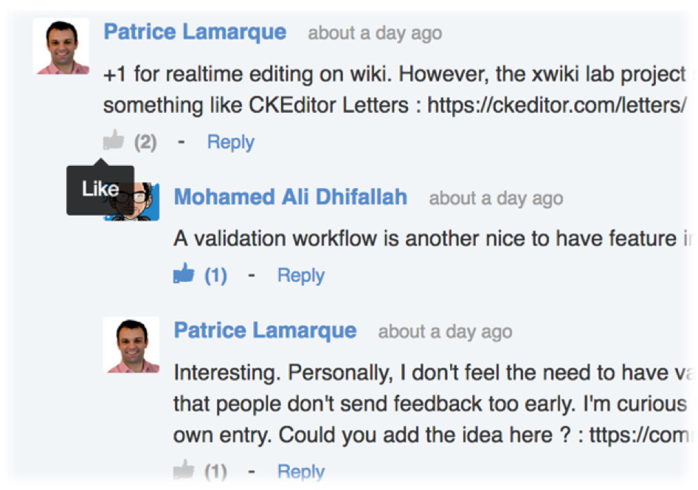Click Mohamed Ali Dhifallah's cartoon avatar
Viewport: 698px width, 490px height.
click(x=132, y=201)
